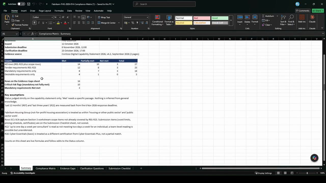The width and height of the screenshot is (326, 183).
Task: Increase decimal places in Number group
Action: pos(142,23)
